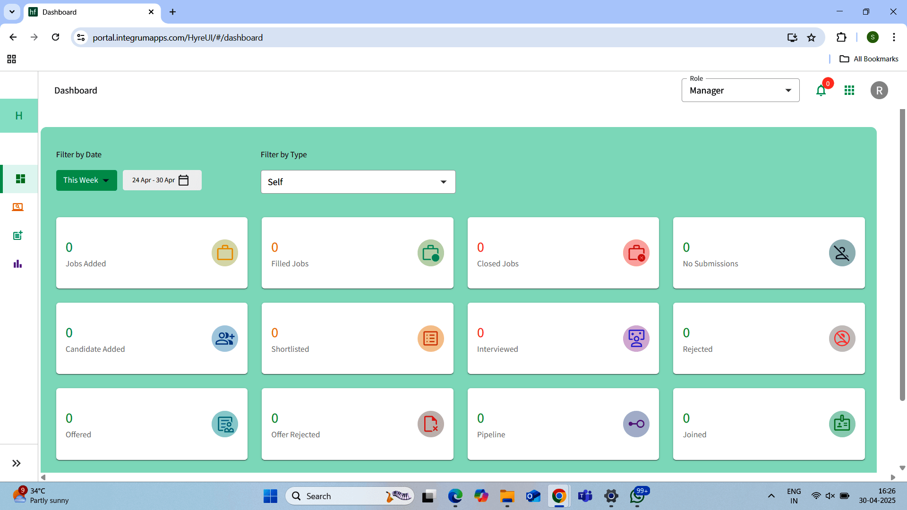This screenshot has width=907, height=510.
Task: Click the notification bell icon
Action: pyautogui.click(x=821, y=91)
